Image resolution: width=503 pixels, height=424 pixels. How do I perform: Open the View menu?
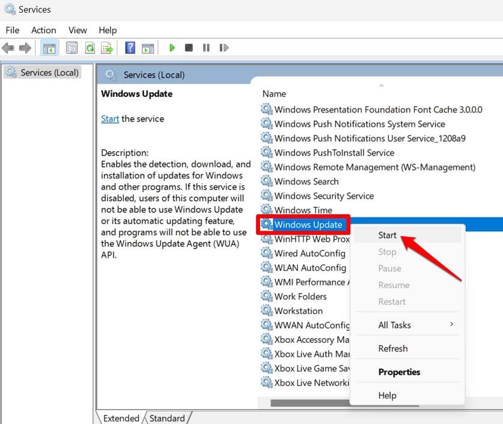(x=78, y=30)
